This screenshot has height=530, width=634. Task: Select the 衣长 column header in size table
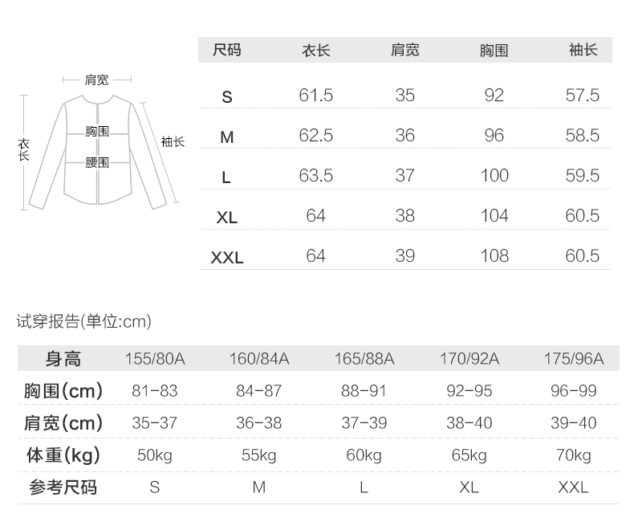pyautogui.click(x=315, y=51)
